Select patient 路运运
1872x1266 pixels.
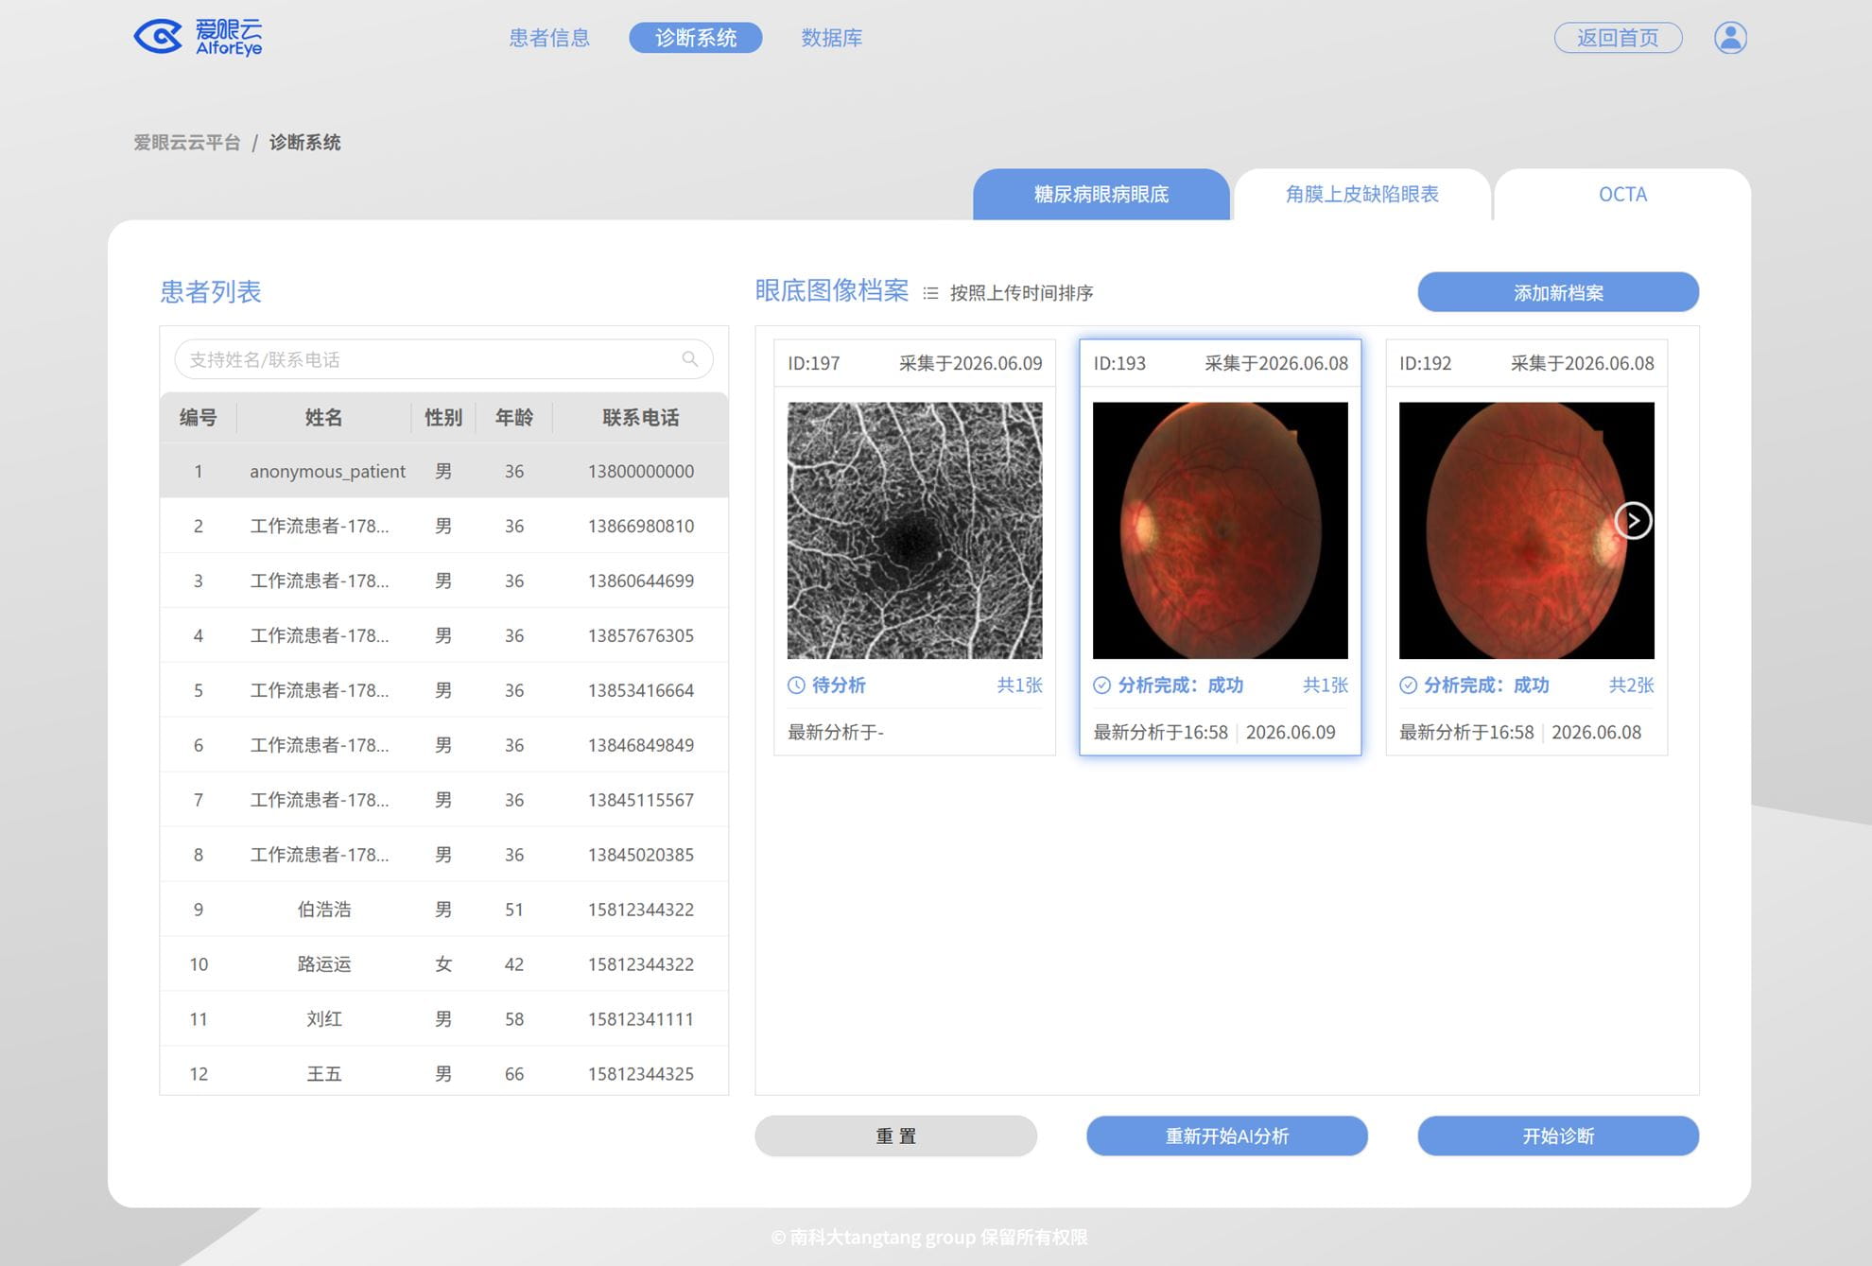[x=444, y=964]
